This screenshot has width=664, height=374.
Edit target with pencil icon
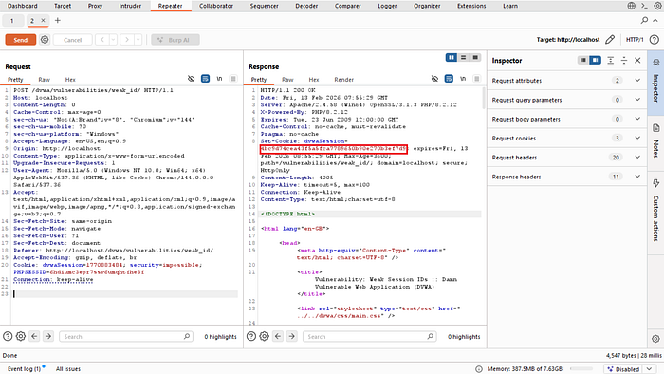coord(610,39)
